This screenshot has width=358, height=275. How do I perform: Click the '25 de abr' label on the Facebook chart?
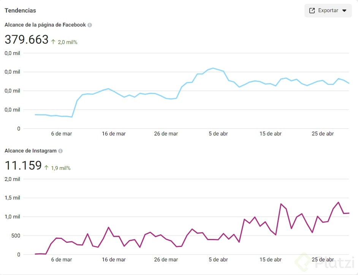point(323,134)
